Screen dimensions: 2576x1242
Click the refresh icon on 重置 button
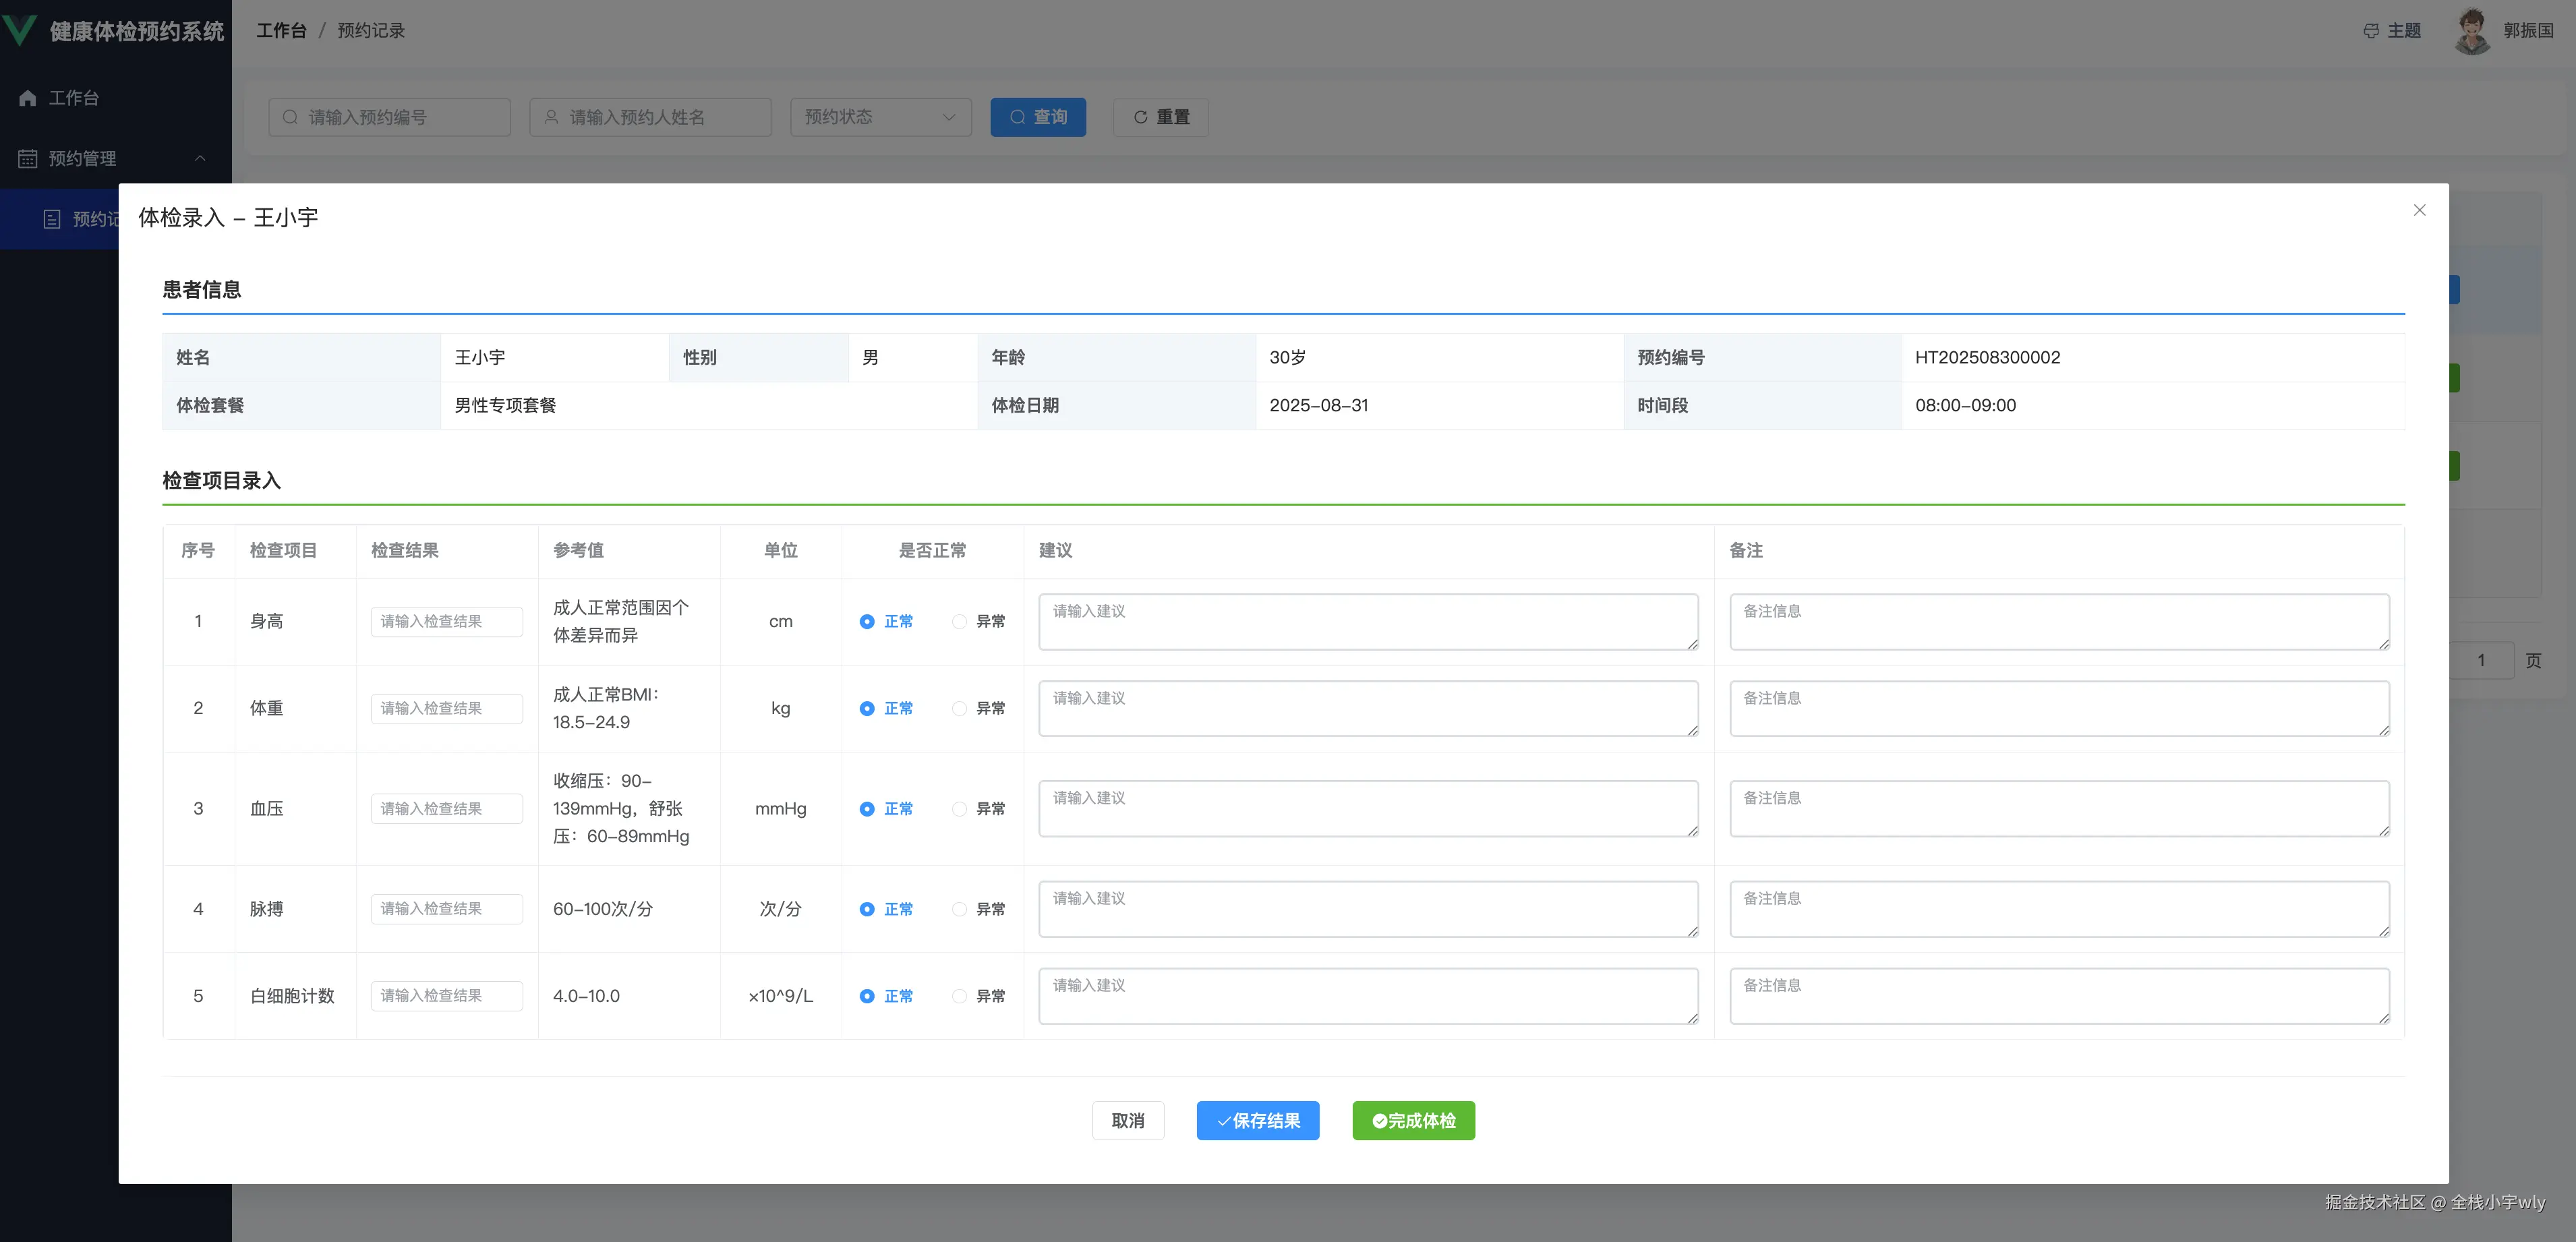1140,117
